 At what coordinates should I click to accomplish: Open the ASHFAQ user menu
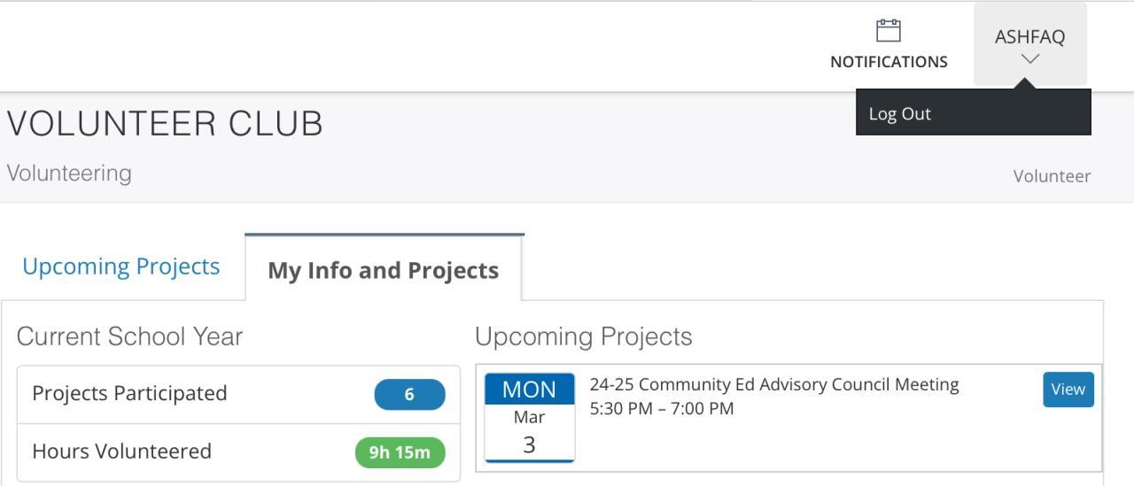coord(1029,37)
